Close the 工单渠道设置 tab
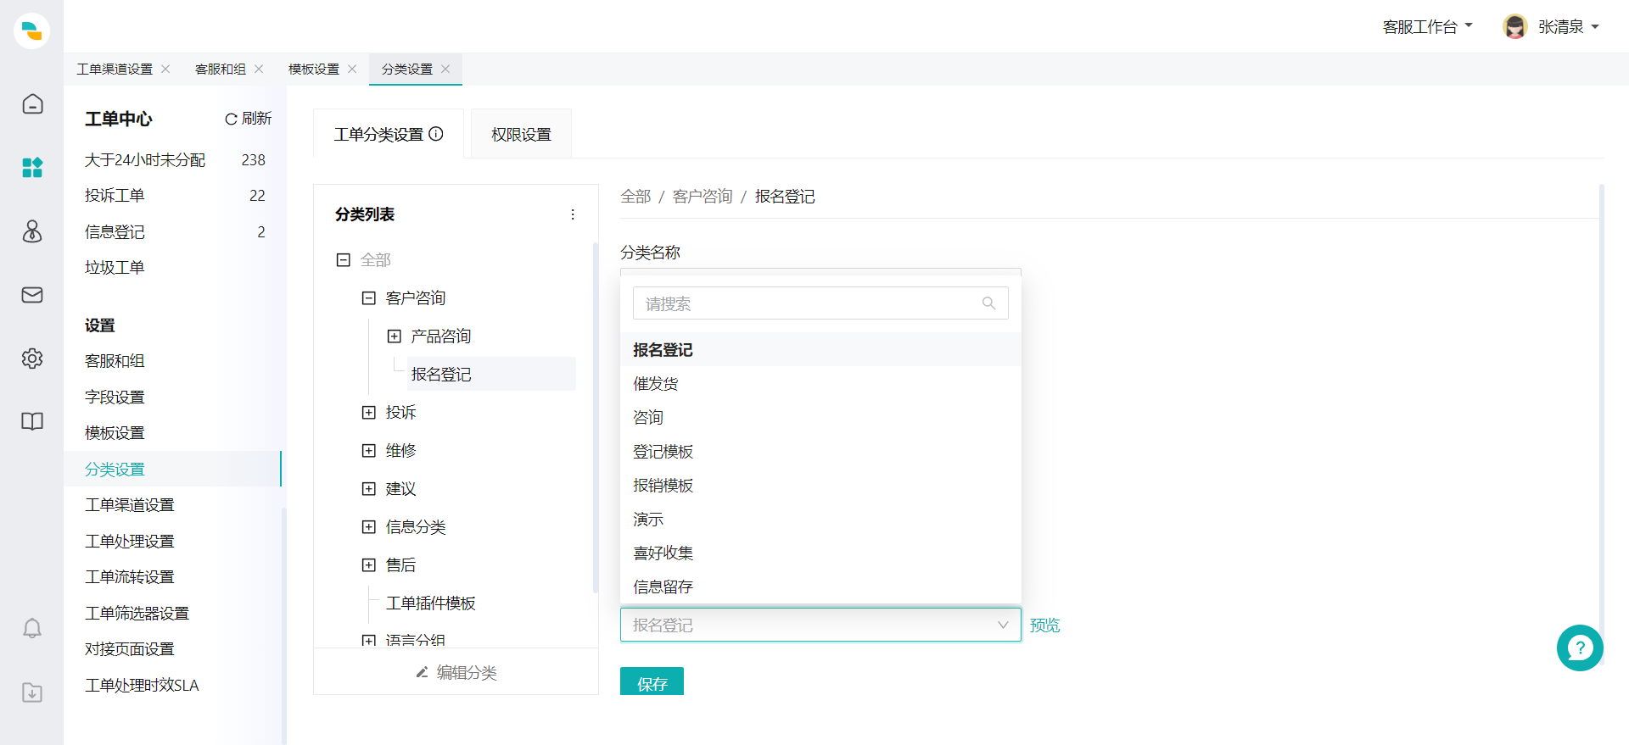 tap(165, 69)
